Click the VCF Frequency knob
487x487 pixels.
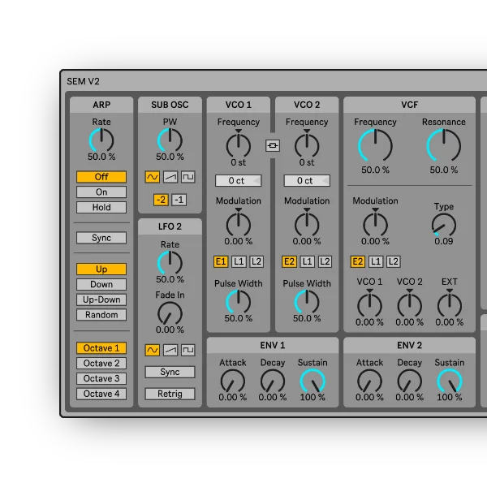376,146
